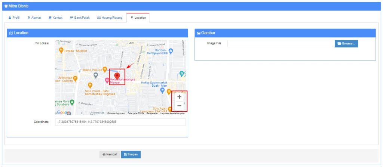Viewport: 383px width, 167px height.
Task: Switch to the Alamat tab
Action: tap(34, 18)
